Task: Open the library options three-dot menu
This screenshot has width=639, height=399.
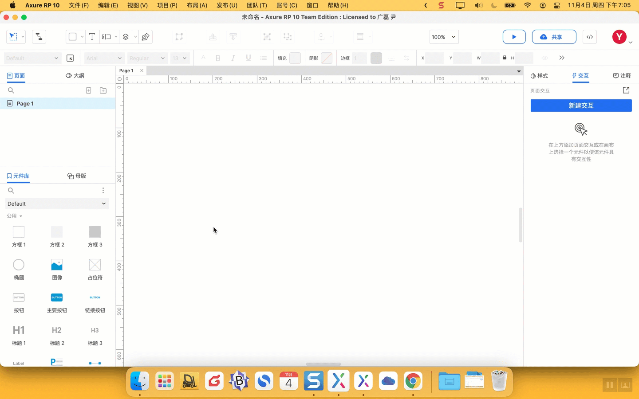Action: point(103,190)
